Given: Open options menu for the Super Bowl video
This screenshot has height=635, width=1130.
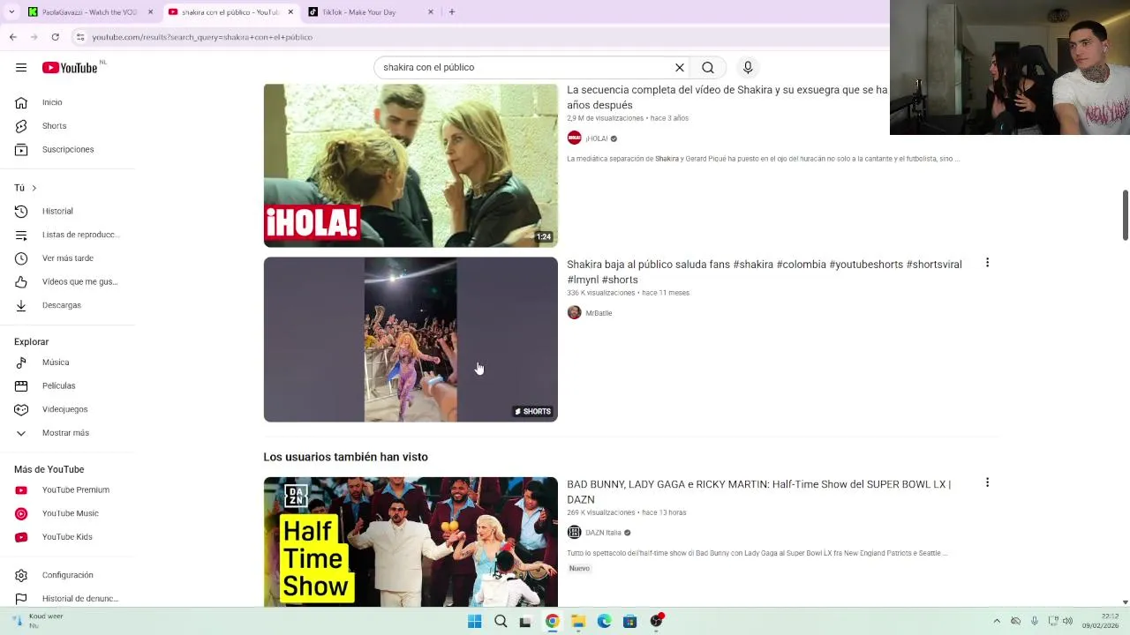Looking at the screenshot, I should coord(987,482).
